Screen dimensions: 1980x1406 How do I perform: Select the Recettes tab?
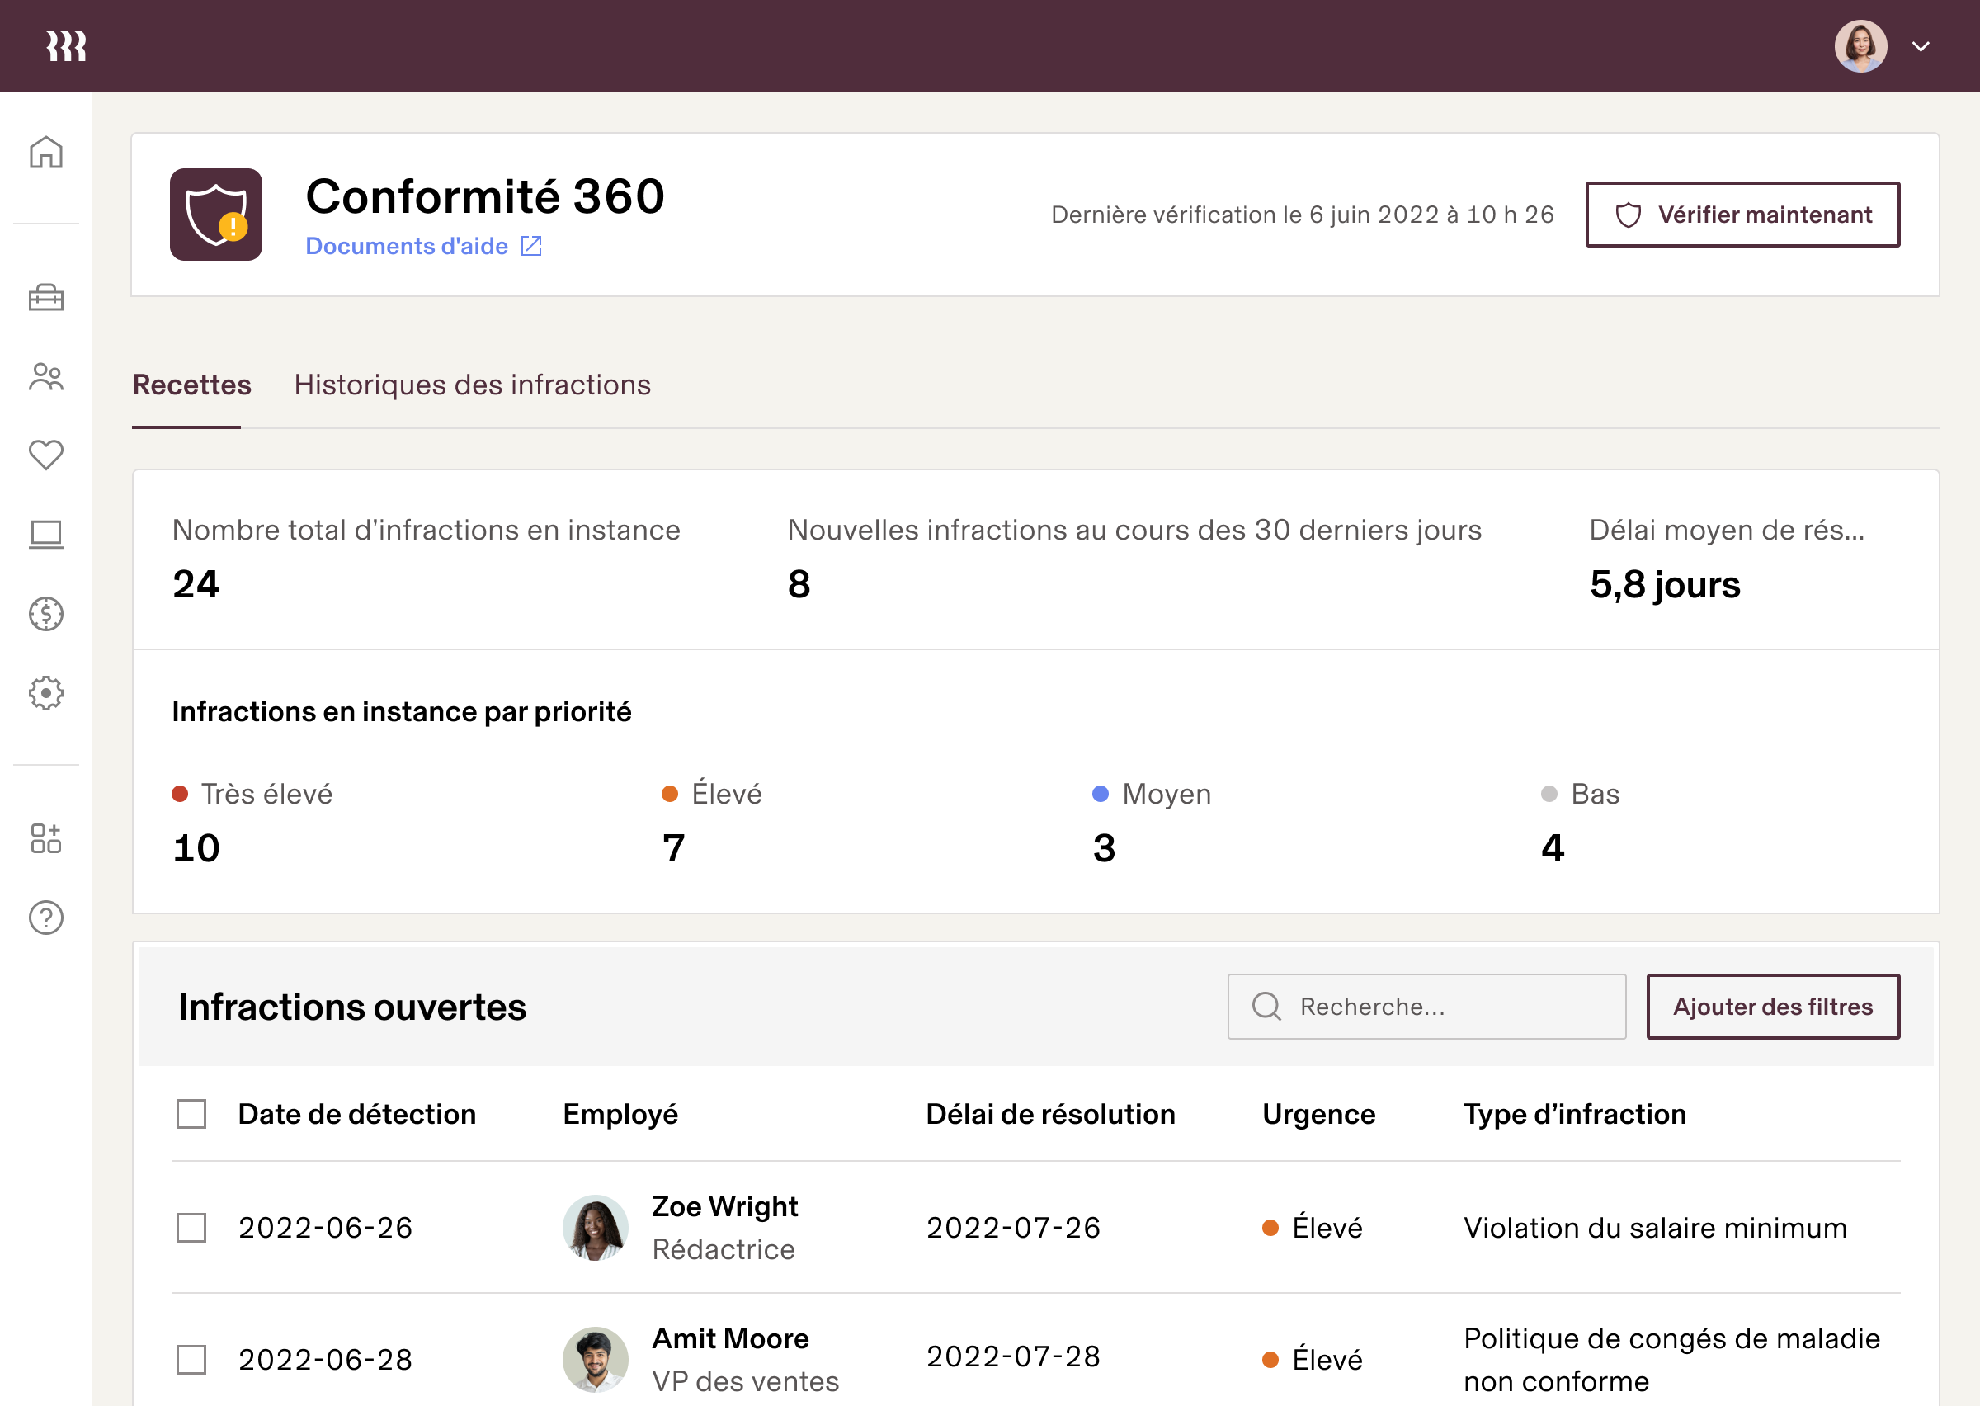(x=191, y=385)
